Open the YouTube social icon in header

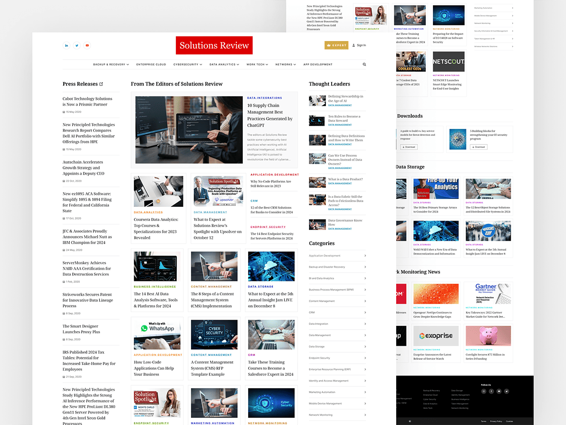pos(87,45)
